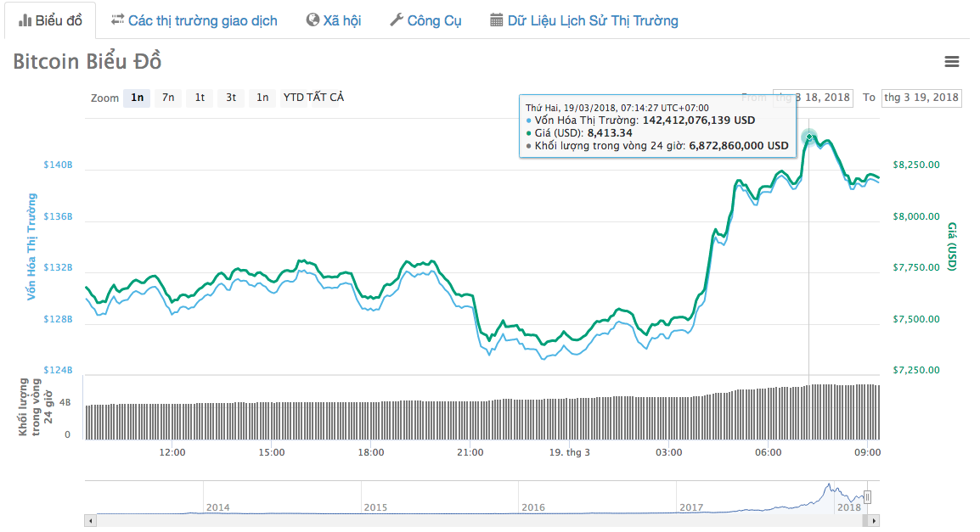Click the Khối lượng trong vòng 24 giờ axis title
This screenshot has width=980, height=532.
pyautogui.click(x=36, y=406)
